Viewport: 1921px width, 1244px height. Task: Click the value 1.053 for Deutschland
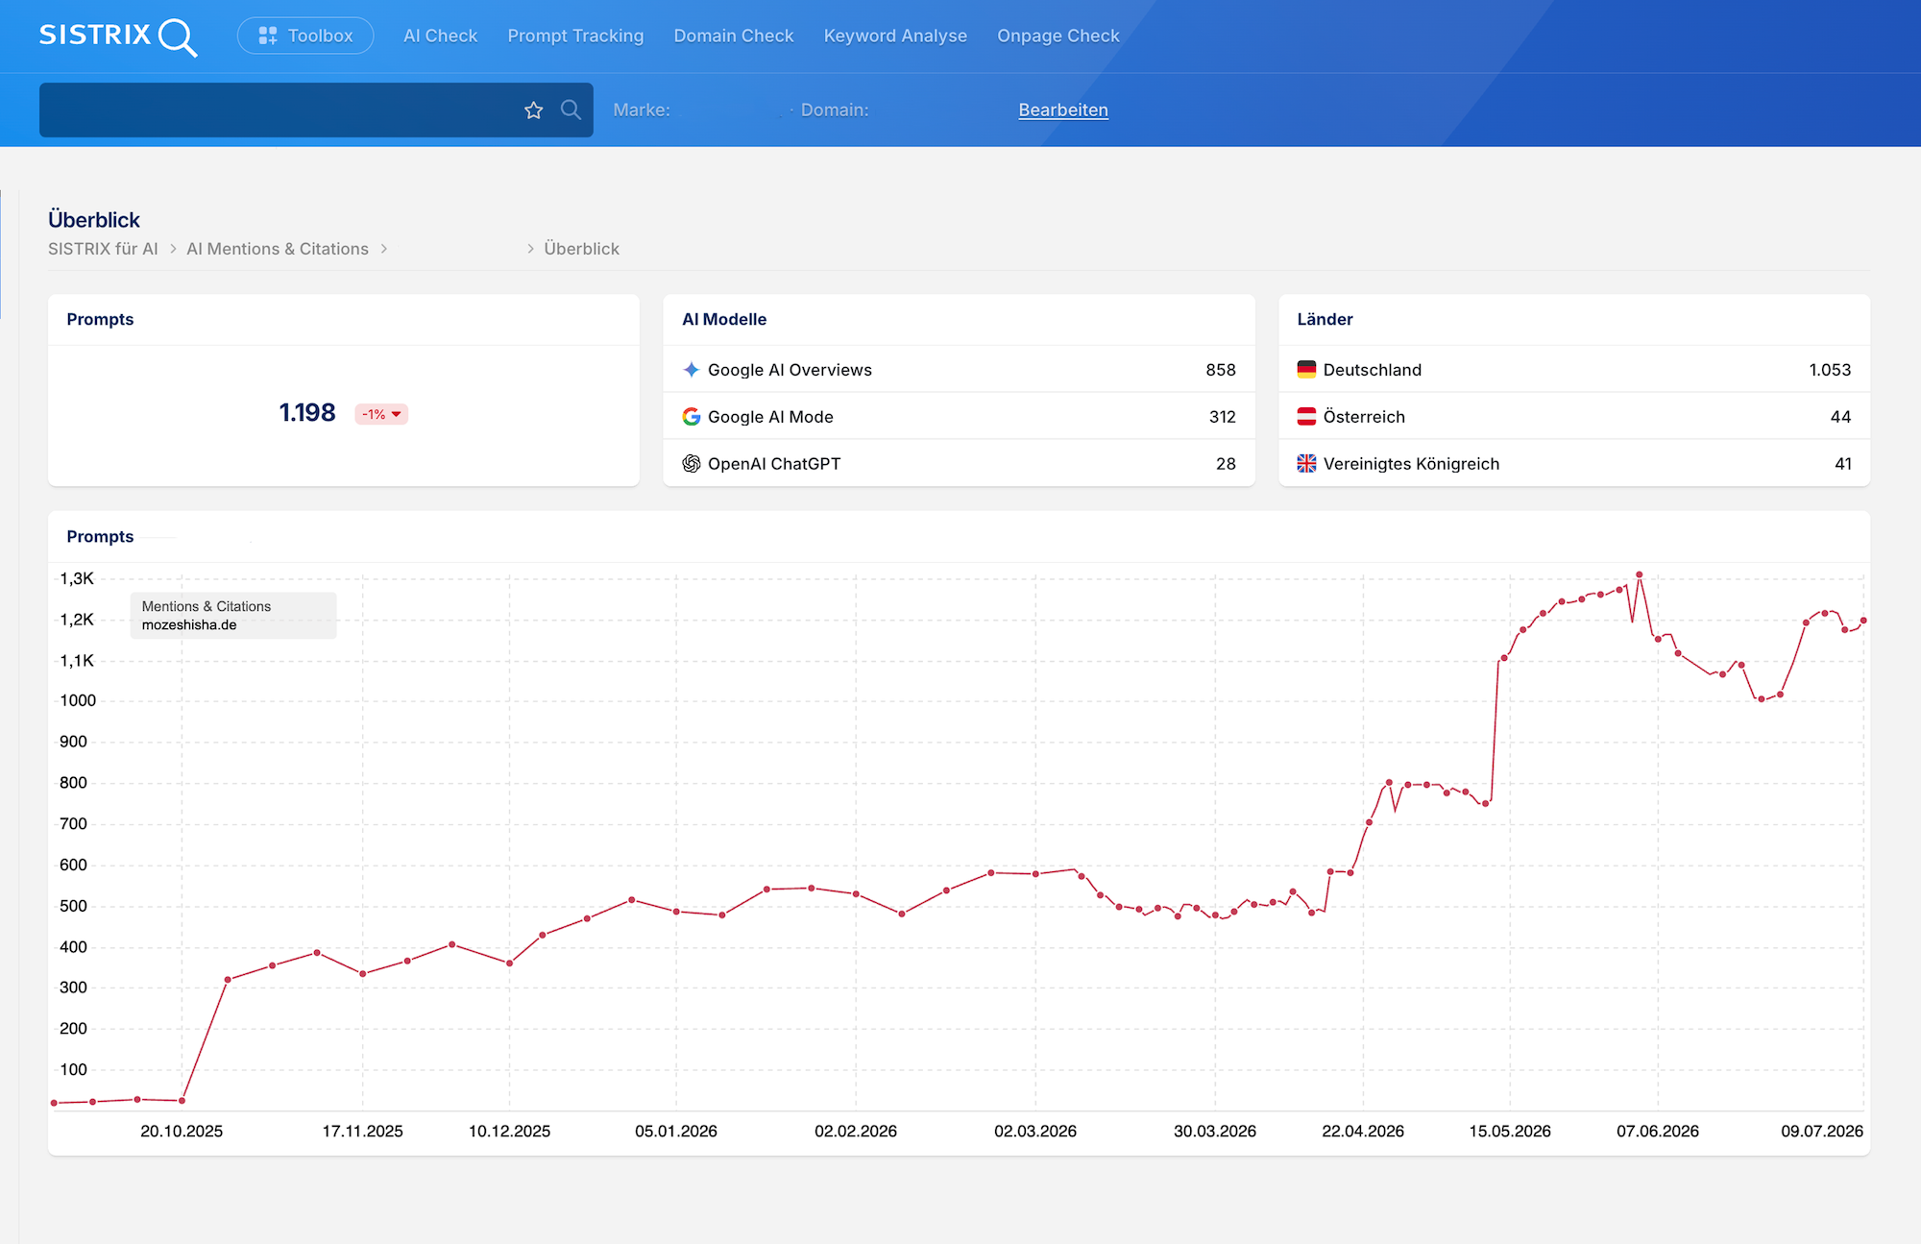[1830, 370]
